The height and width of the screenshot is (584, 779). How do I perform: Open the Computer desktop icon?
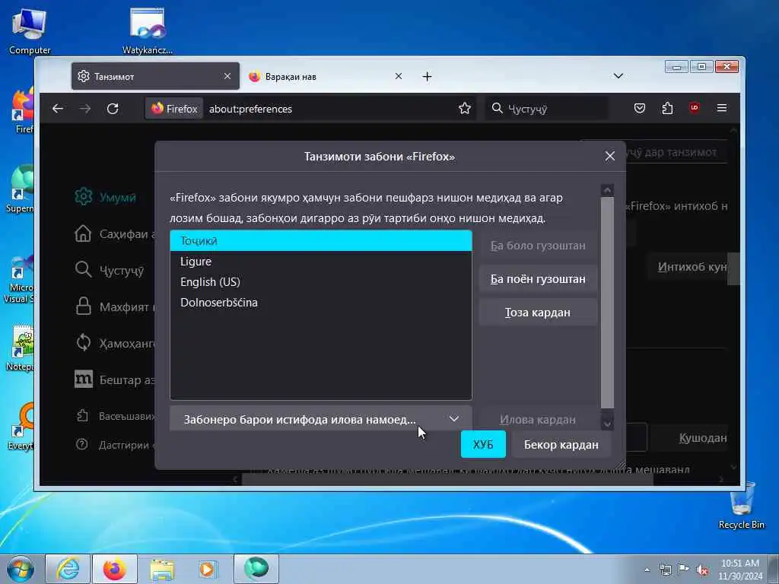[30, 30]
